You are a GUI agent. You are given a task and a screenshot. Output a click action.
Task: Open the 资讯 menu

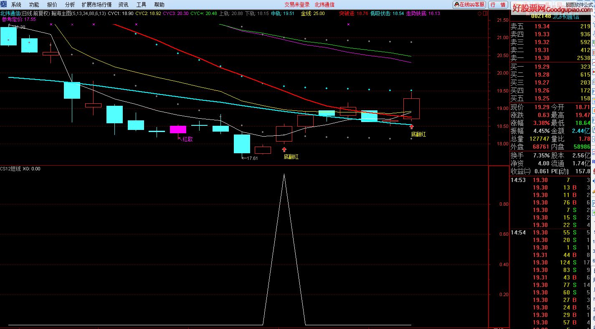coord(123,5)
